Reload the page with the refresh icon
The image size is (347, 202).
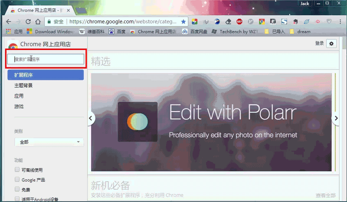pyautogui.click(x=28, y=22)
